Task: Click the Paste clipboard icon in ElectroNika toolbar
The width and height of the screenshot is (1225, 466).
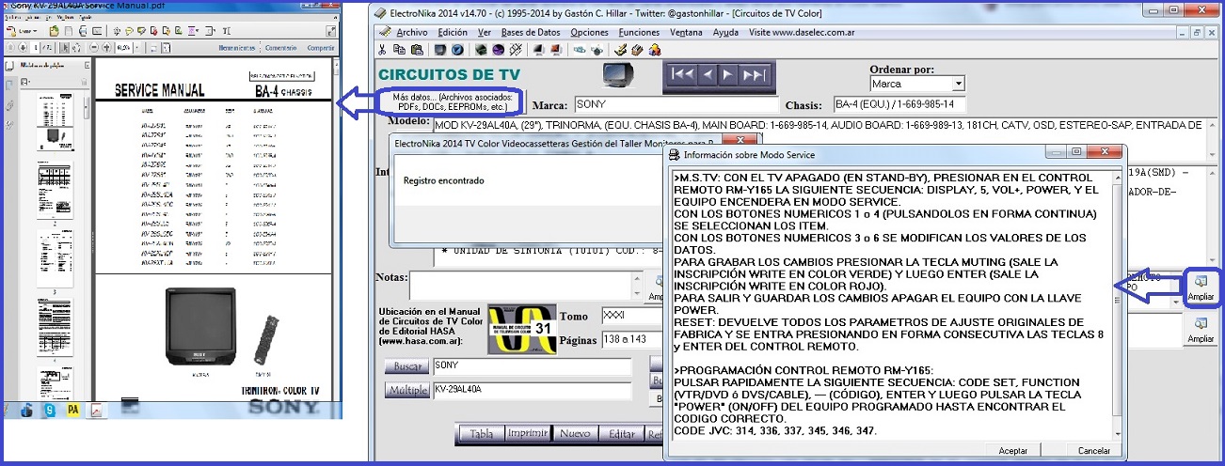Action: click(417, 49)
